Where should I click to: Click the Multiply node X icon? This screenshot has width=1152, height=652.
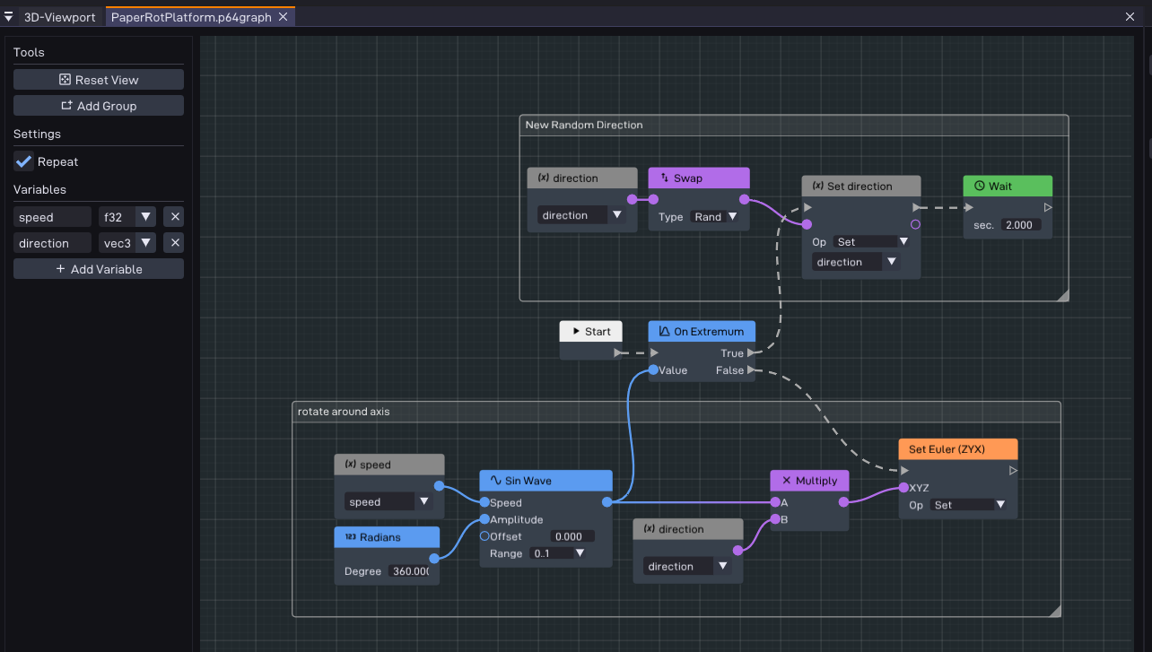(x=787, y=481)
